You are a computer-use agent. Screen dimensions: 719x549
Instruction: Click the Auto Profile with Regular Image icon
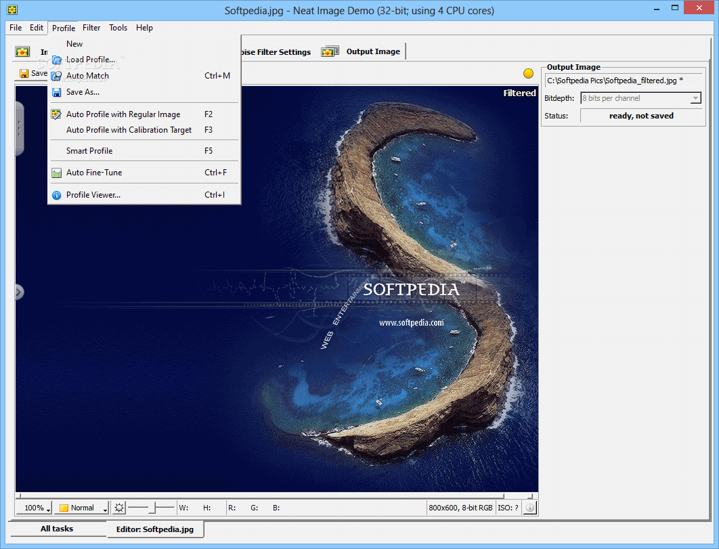coord(56,114)
